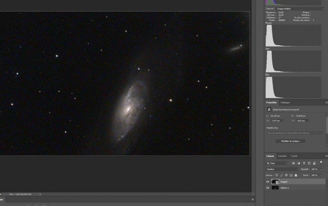Open the bottom timeline panel menu icon

(x=253, y=199)
